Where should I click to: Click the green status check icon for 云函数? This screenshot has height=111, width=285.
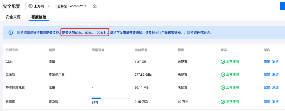click(223, 75)
